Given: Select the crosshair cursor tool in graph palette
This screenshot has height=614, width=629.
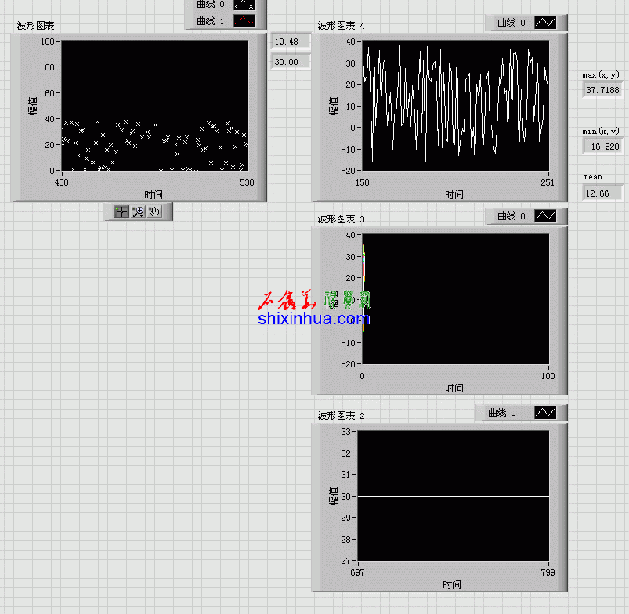Looking at the screenshot, I should point(121,211).
